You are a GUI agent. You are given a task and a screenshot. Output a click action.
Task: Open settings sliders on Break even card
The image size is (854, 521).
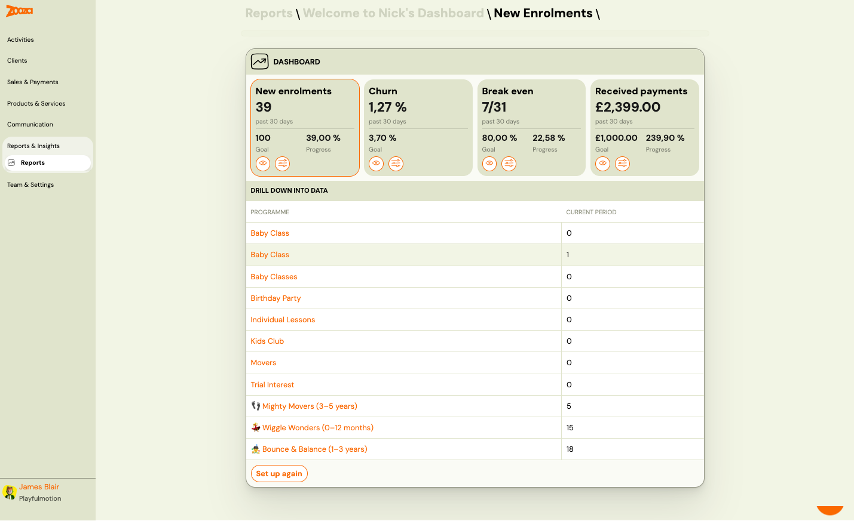pyautogui.click(x=509, y=164)
